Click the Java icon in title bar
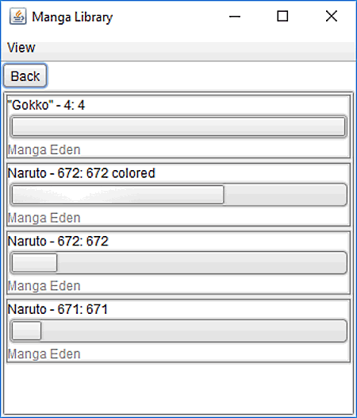 pyautogui.click(x=17, y=17)
